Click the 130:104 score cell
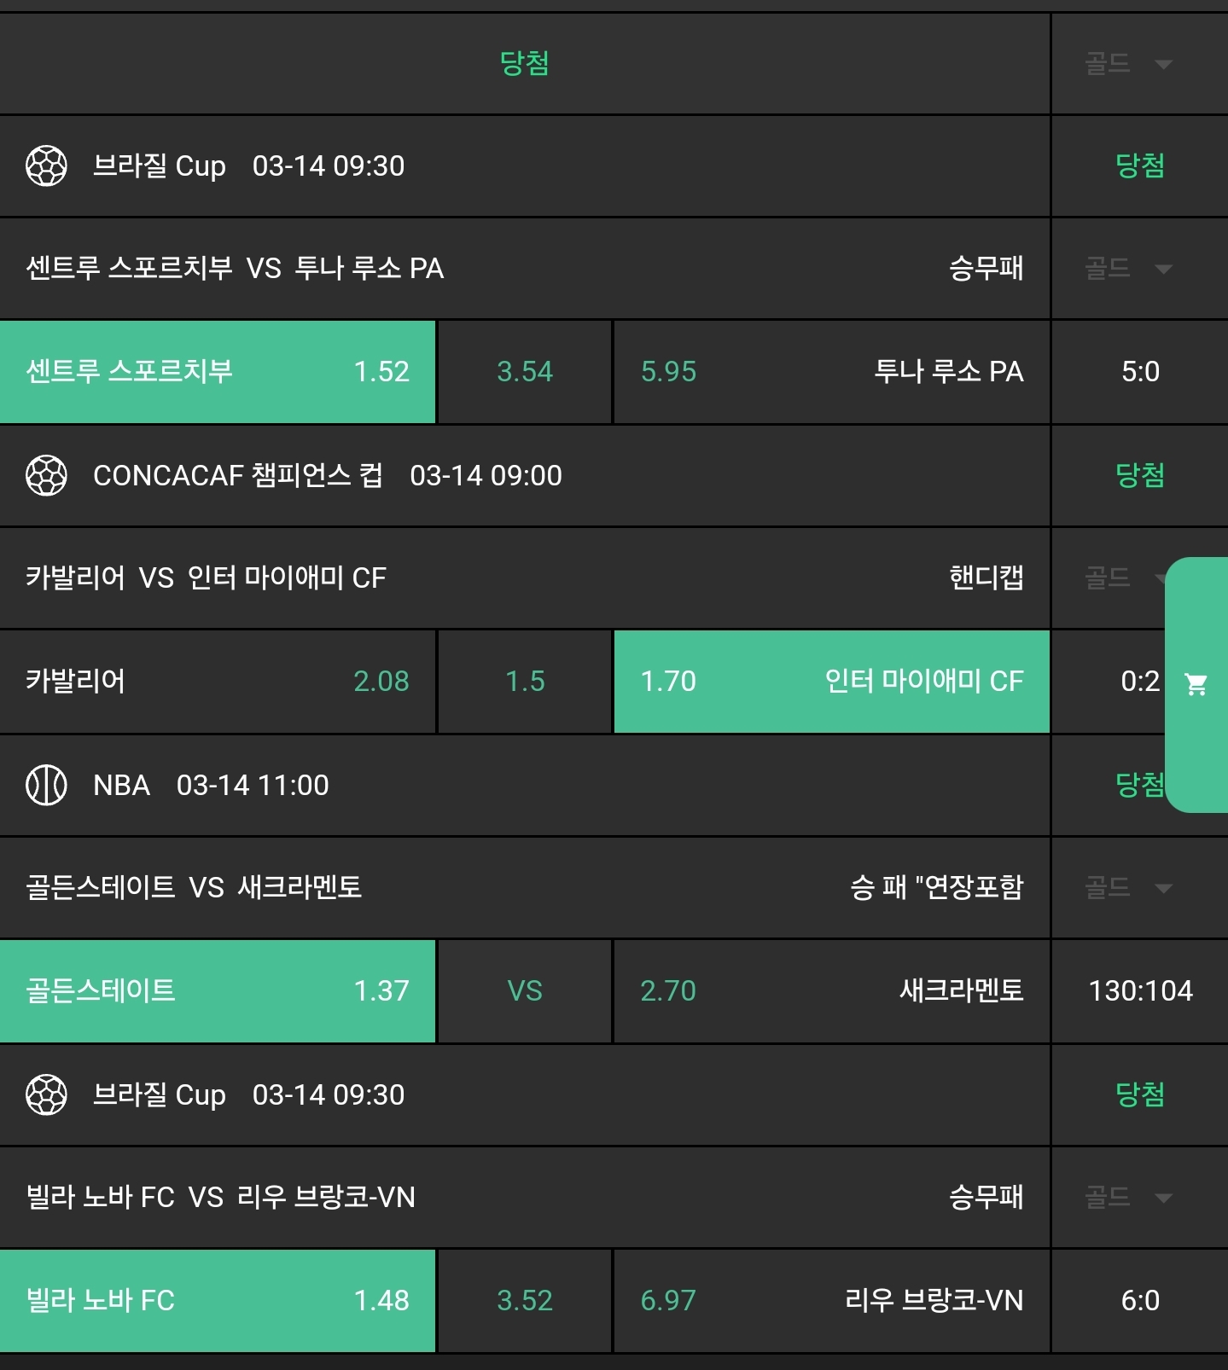 click(x=1141, y=991)
